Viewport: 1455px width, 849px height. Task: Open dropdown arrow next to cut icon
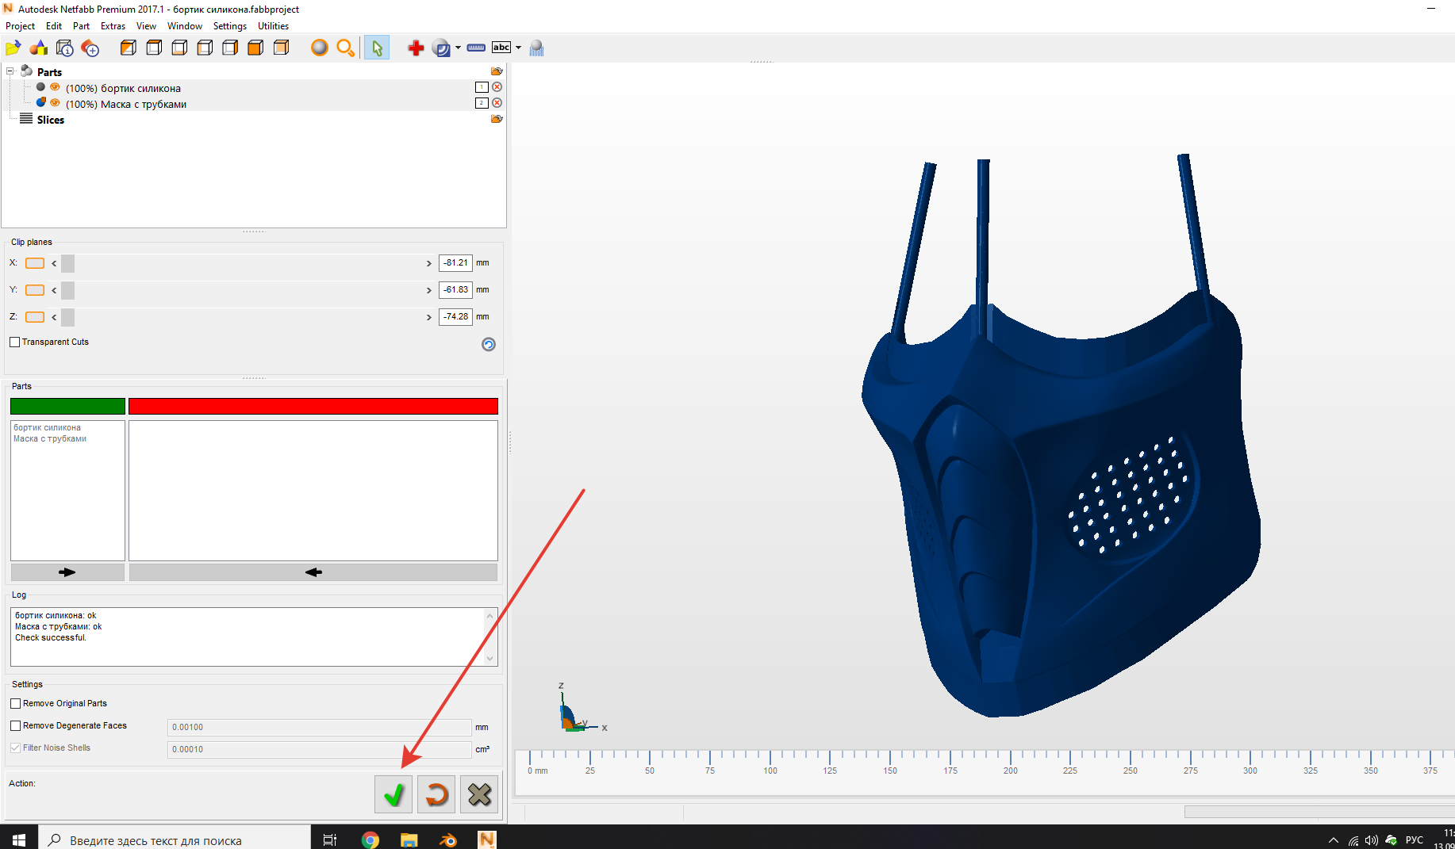pos(458,48)
